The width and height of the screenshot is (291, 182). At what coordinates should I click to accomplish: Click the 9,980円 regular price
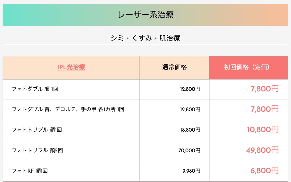pos(191,171)
